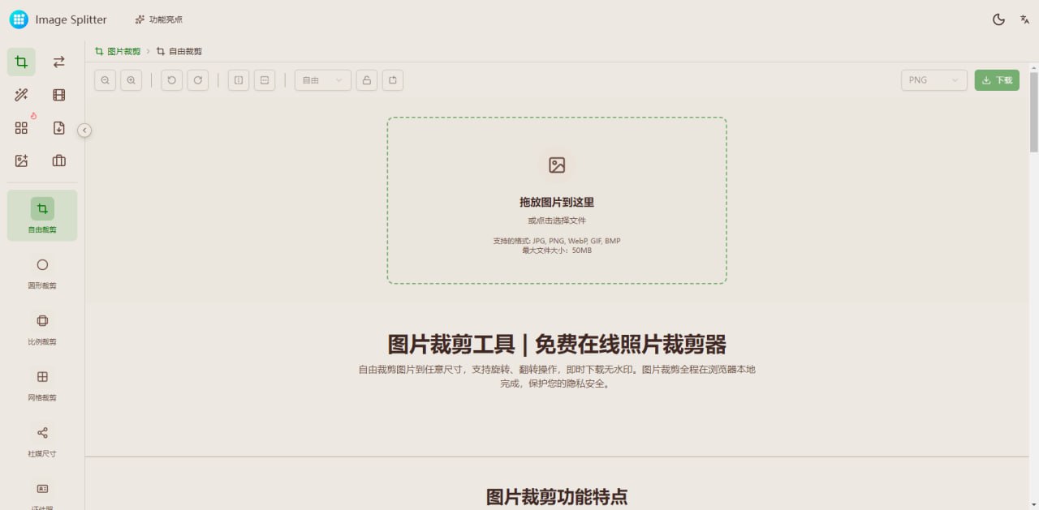
Task: Flip the image vertically
Action: click(264, 80)
